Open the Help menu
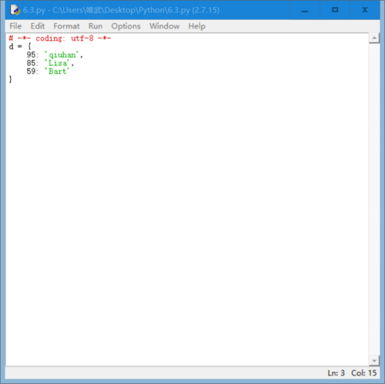385x384 pixels. pyautogui.click(x=197, y=26)
